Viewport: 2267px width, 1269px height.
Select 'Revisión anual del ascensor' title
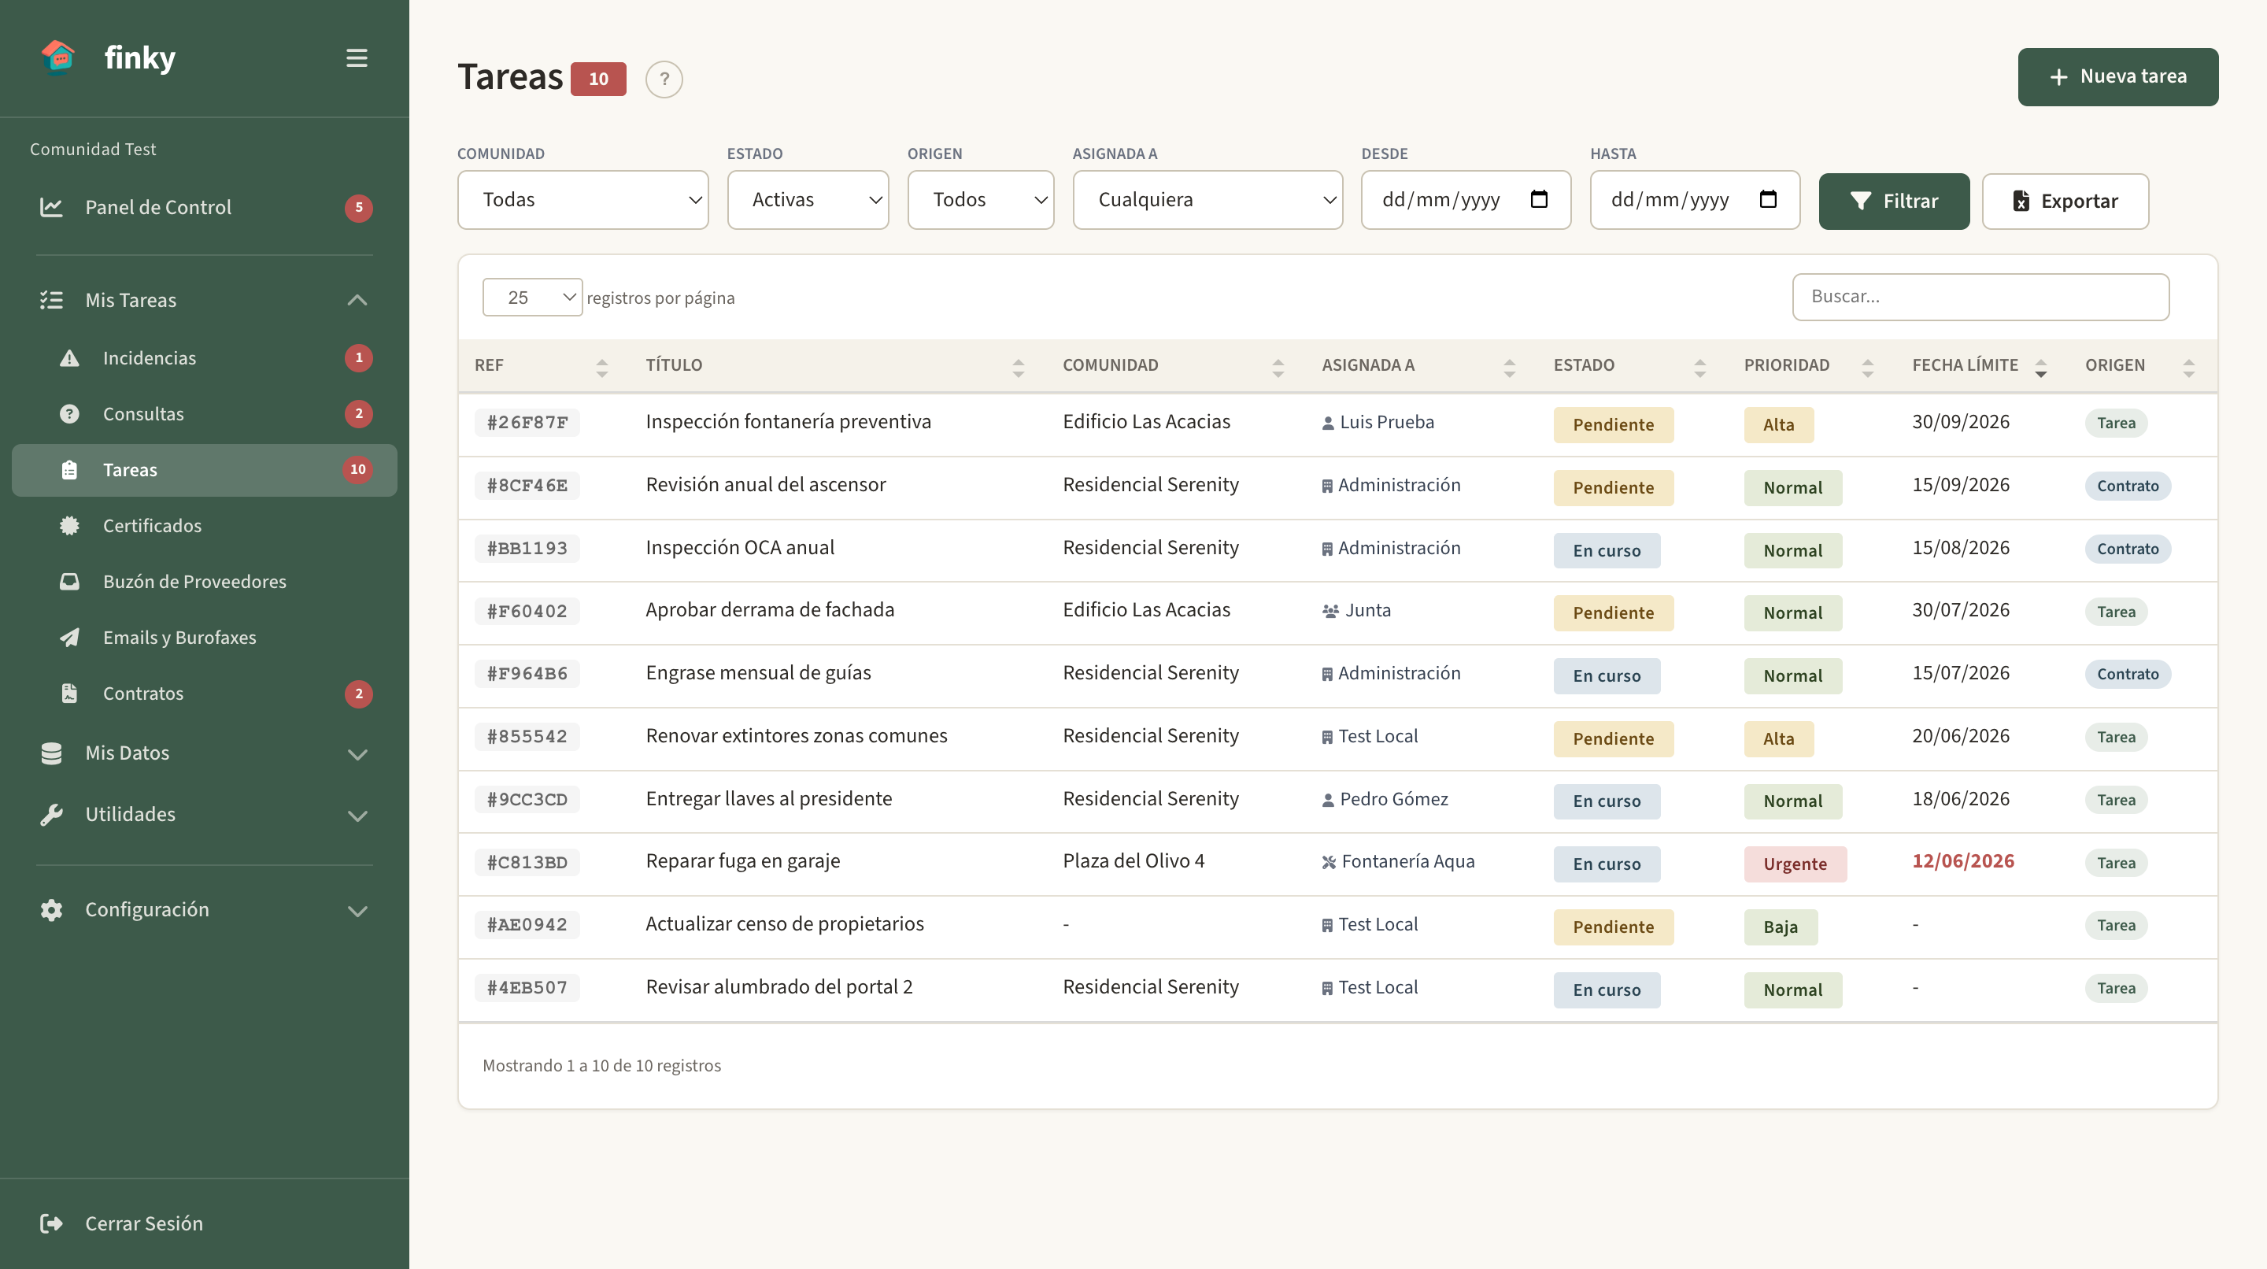pyautogui.click(x=766, y=485)
